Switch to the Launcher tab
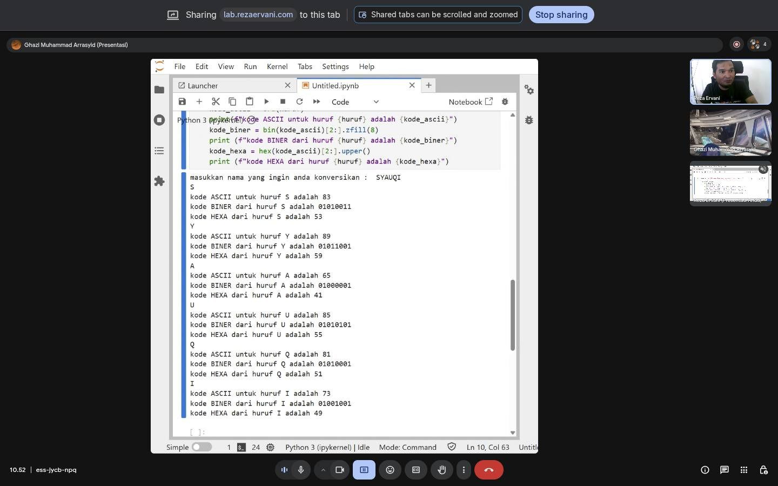 pyautogui.click(x=234, y=85)
